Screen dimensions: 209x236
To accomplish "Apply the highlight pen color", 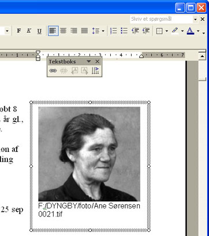I will click(x=175, y=31).
